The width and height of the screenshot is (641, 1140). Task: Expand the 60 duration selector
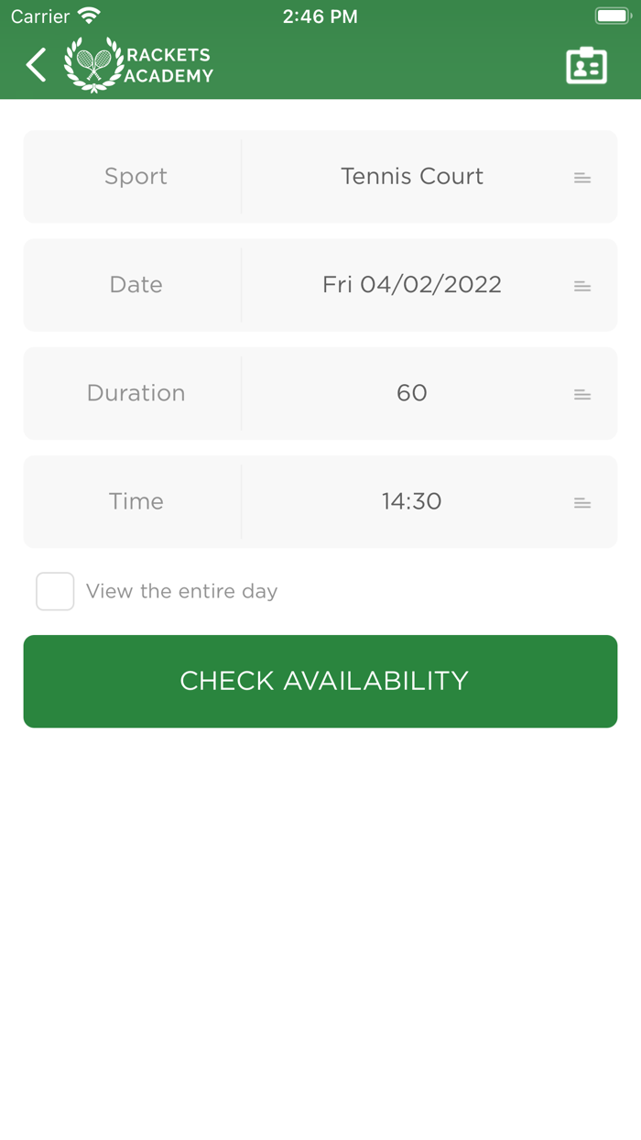(x=411, y=393)
